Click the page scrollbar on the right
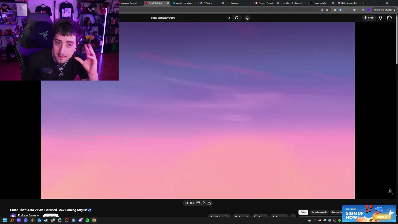The width and height of the screenshot is (398, 224). (x=396, y=40)
